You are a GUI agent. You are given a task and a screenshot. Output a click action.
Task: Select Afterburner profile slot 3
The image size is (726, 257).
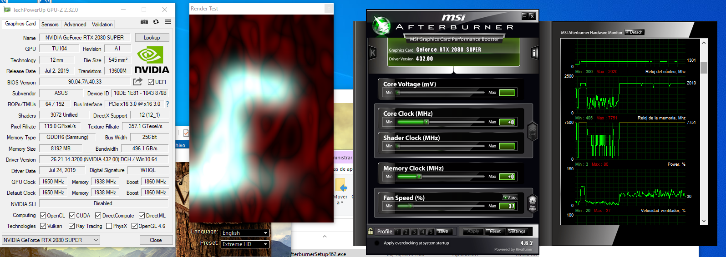coord(414,232)
